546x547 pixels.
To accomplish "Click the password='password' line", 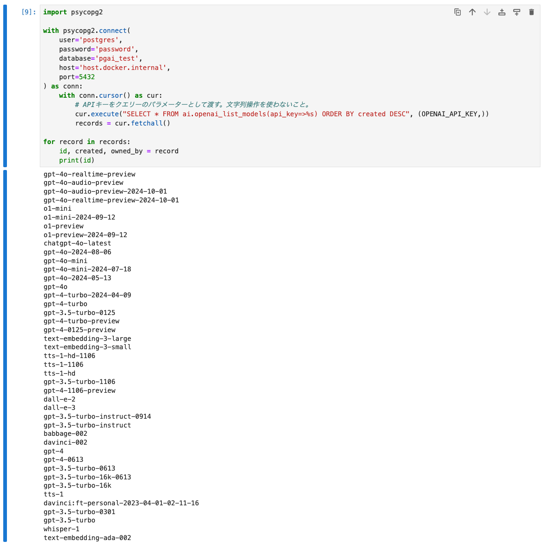I will point(99,49).
